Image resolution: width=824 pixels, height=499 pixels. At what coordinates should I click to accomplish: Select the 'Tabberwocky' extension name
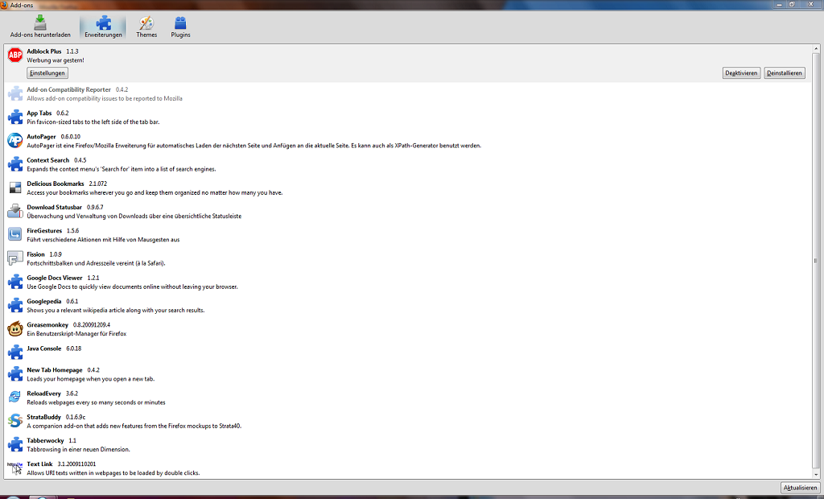tap(45, 440)
